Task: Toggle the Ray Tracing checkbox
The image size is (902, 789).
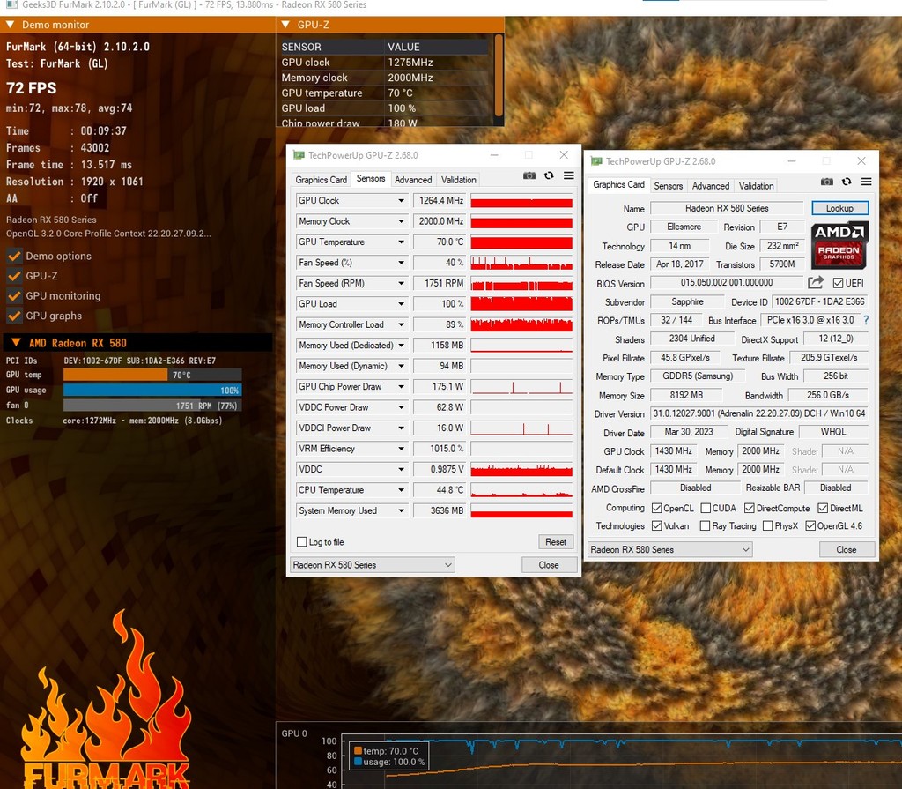Action: point(706,526)
